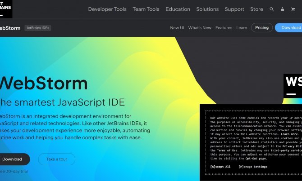This screenshot has height=181, width=302.
Task: Open the Features page
Action: click(x=224, y=28)
